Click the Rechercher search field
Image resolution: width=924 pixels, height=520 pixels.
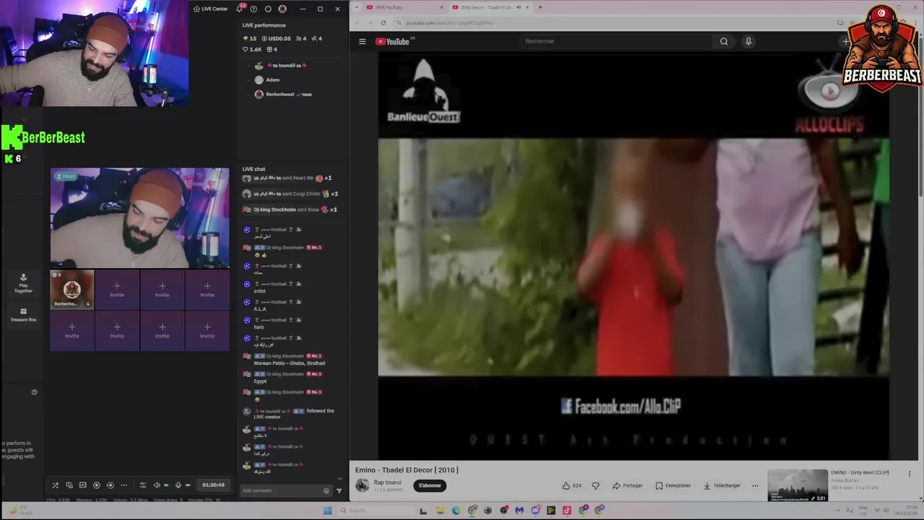click(x=616, y=41)
